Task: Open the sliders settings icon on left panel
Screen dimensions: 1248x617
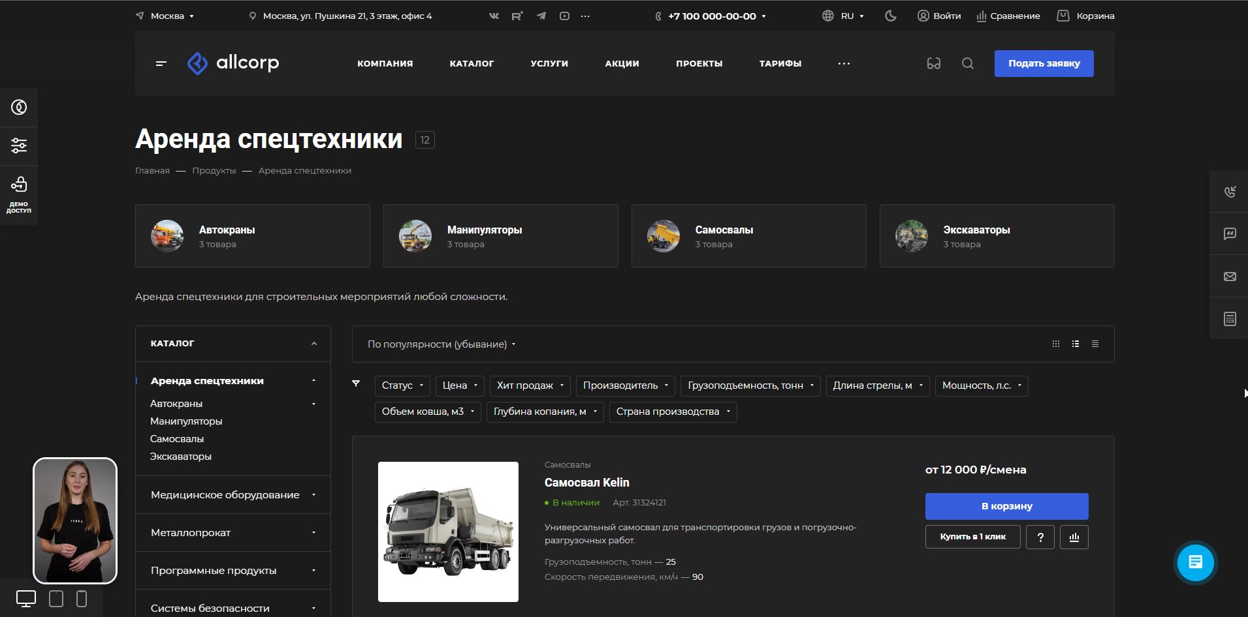Action: click(19, 145)
